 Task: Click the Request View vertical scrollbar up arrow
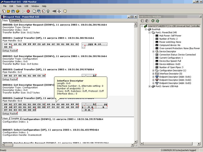136,24
